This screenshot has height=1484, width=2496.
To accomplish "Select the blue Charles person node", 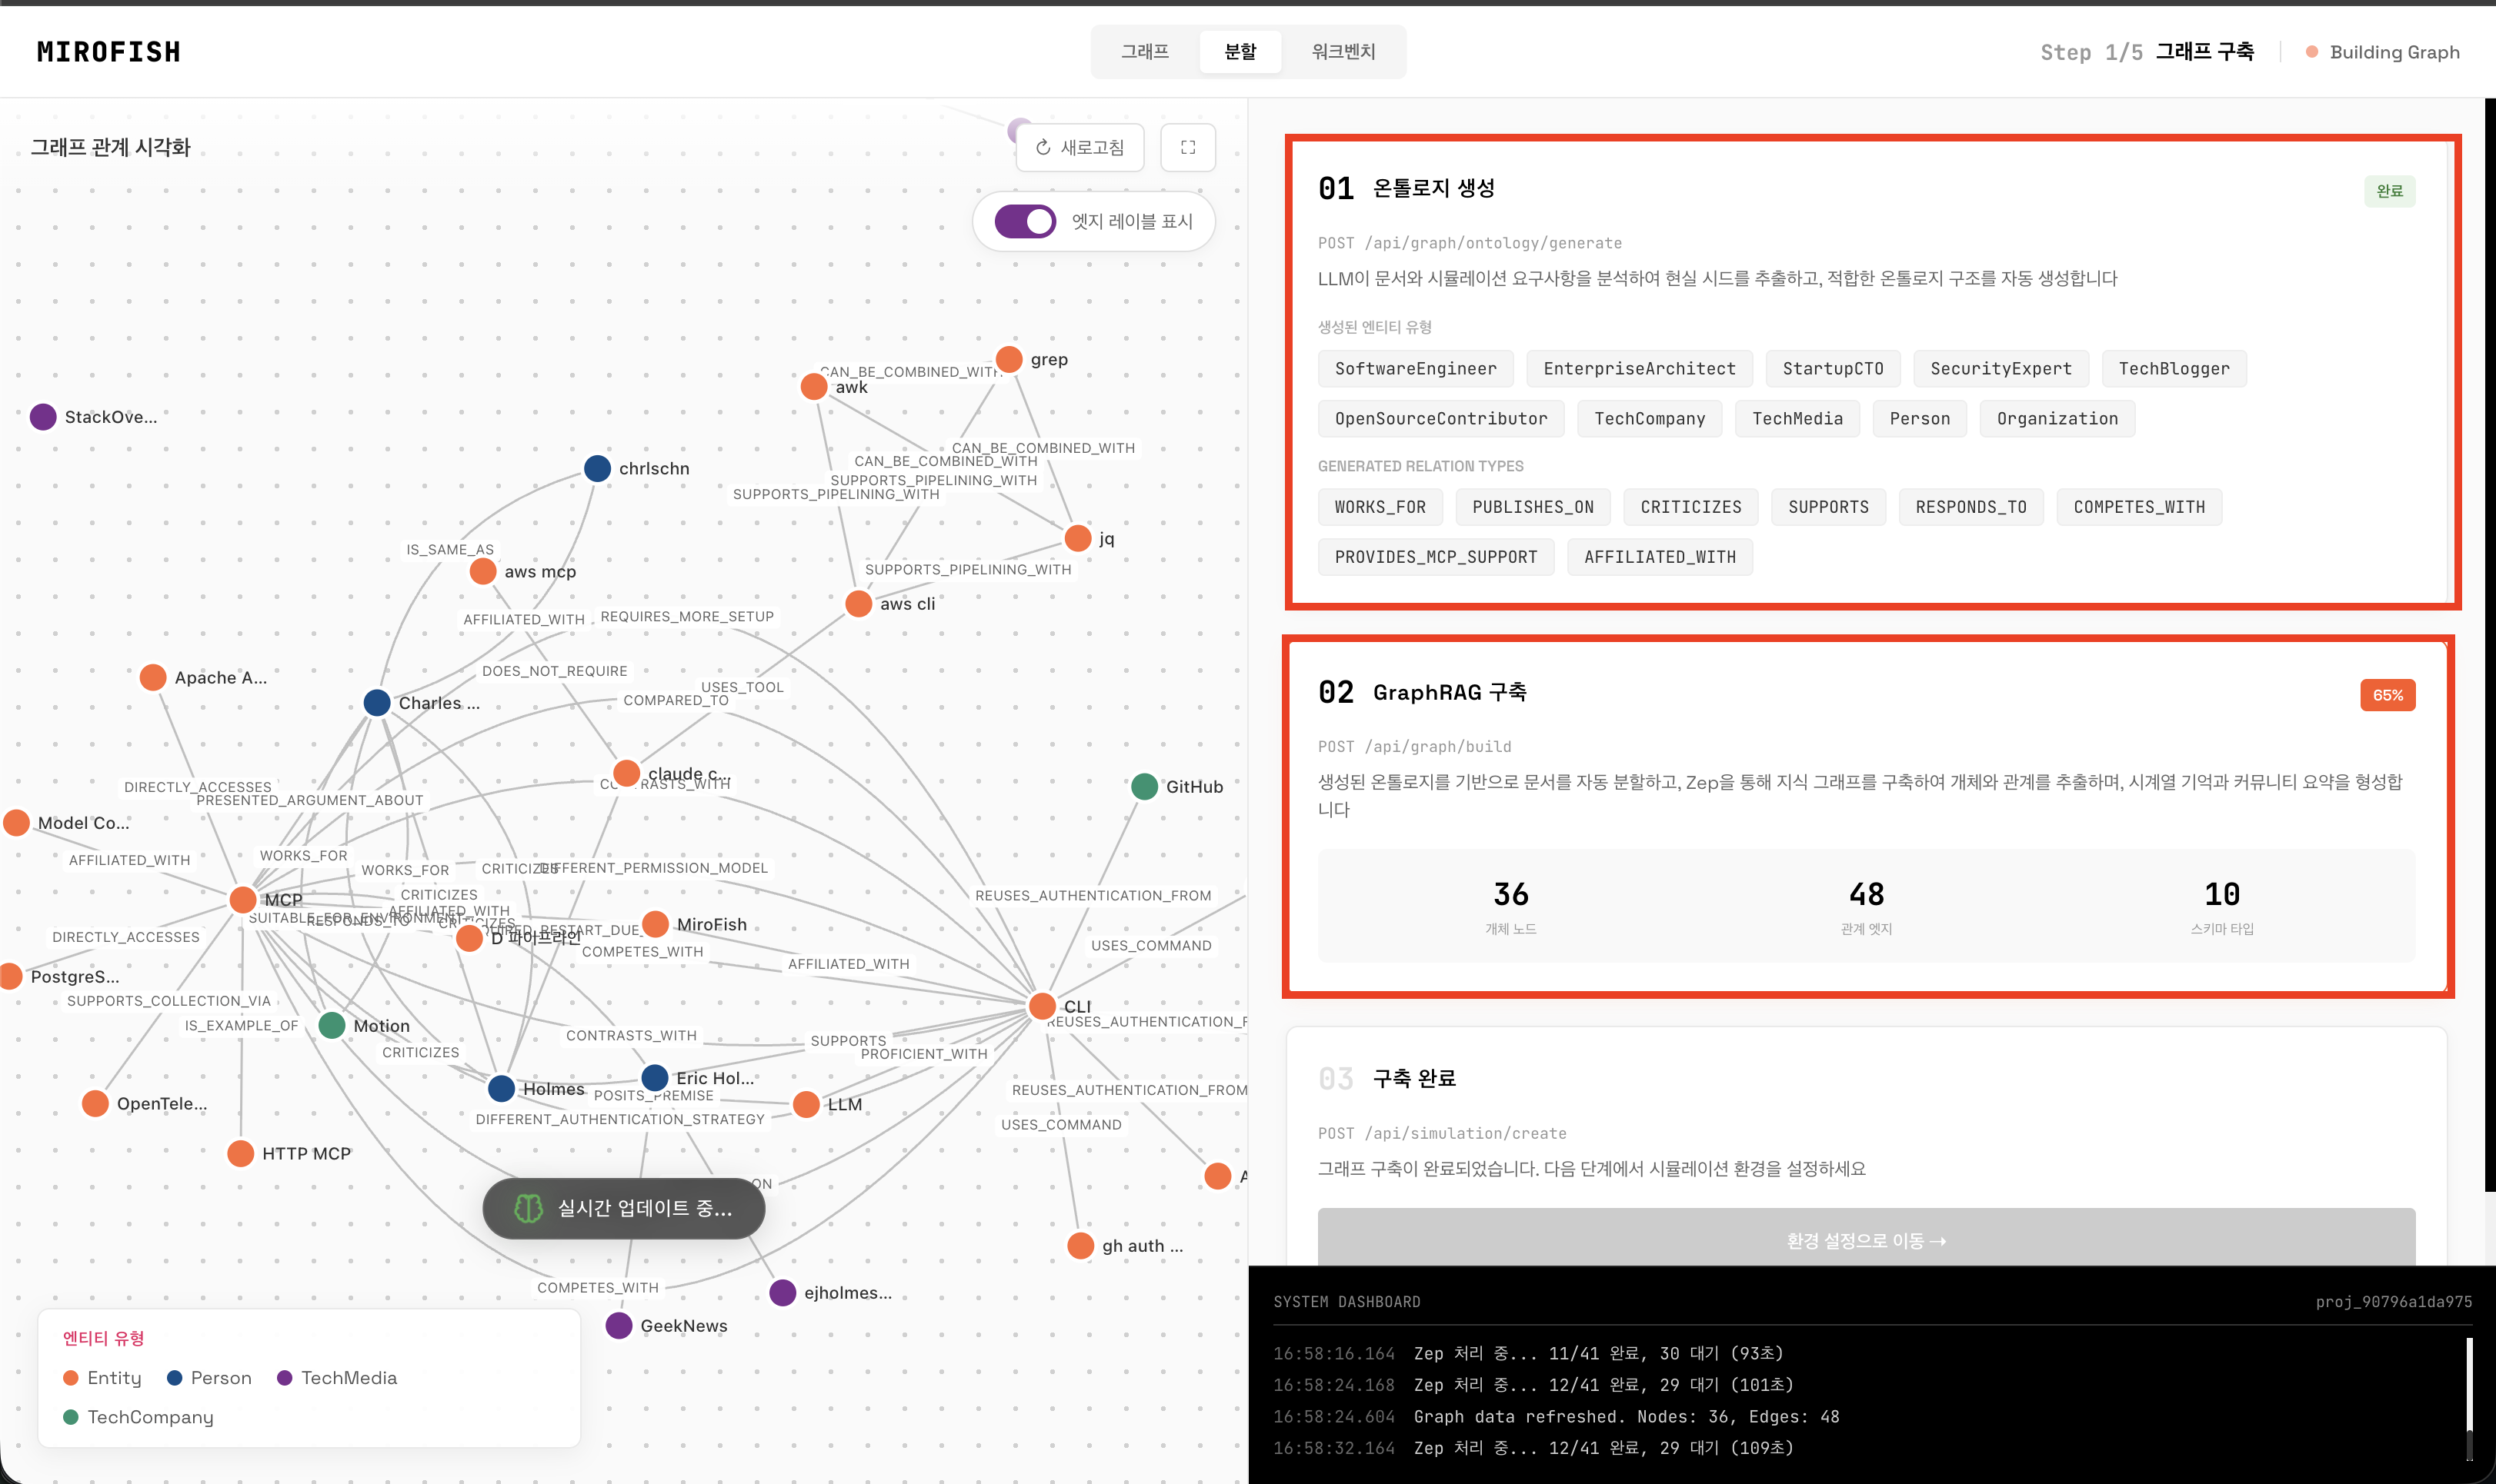I will (x=377, y=703).
